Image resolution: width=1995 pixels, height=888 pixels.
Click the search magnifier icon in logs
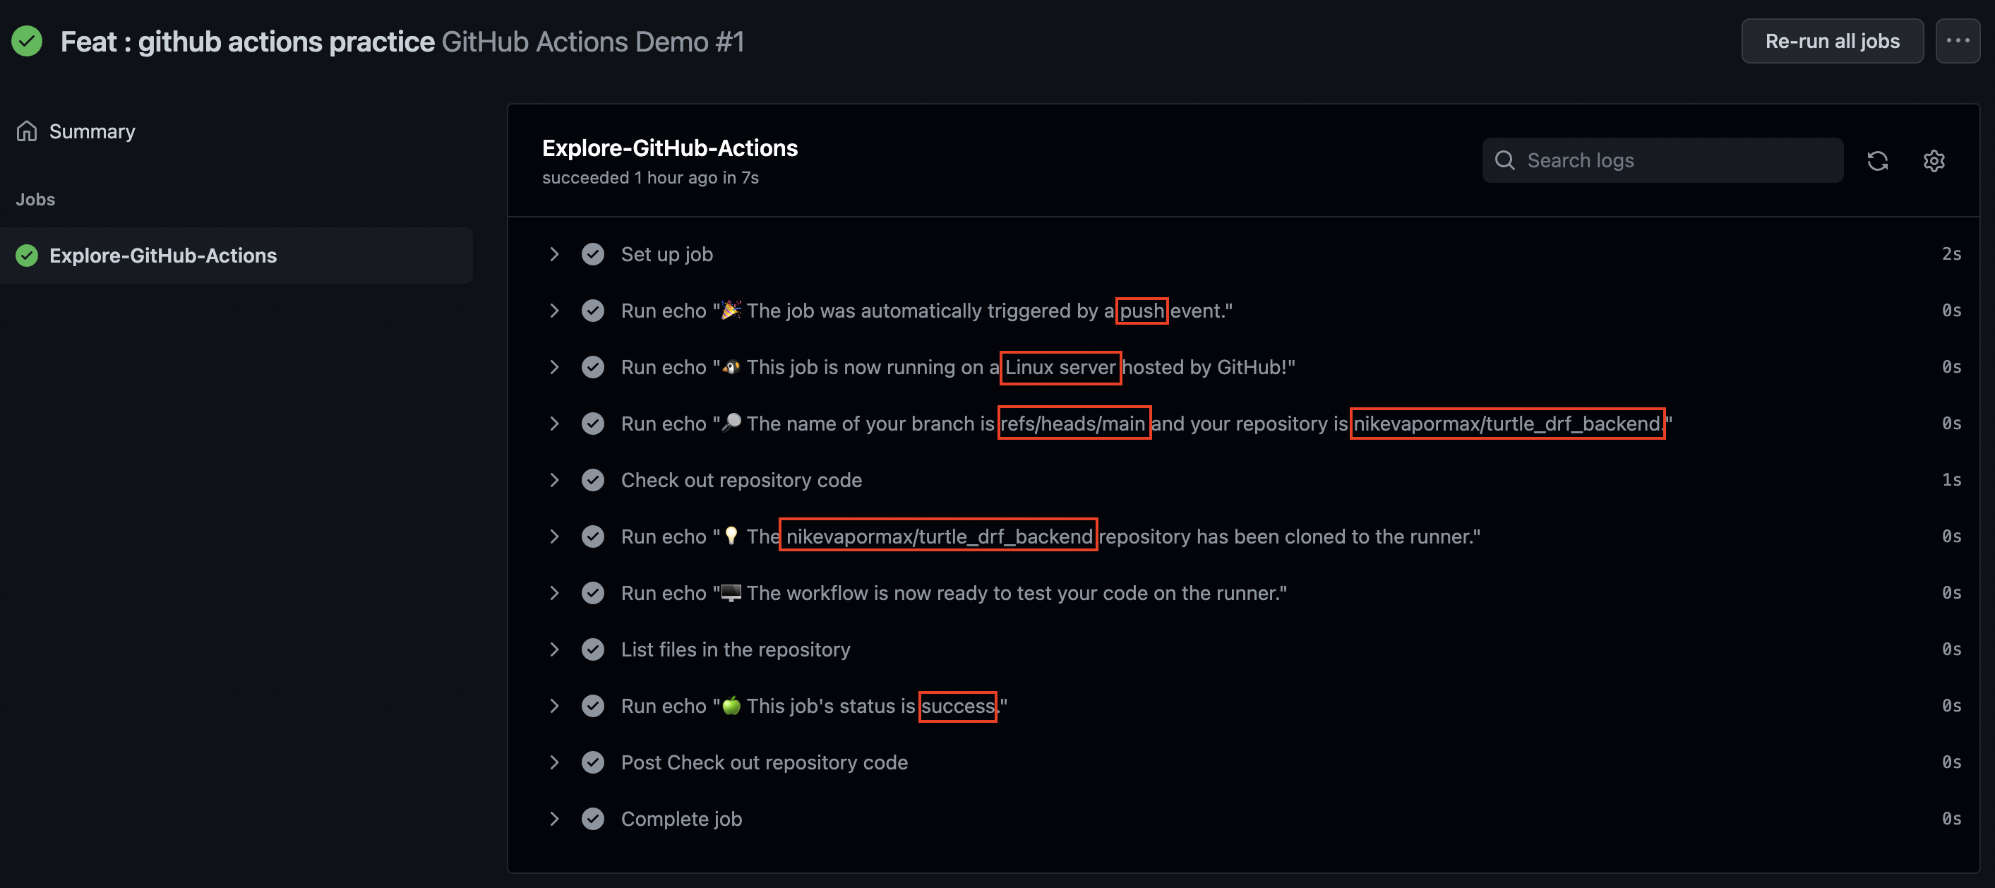(x=1504, y=160)
